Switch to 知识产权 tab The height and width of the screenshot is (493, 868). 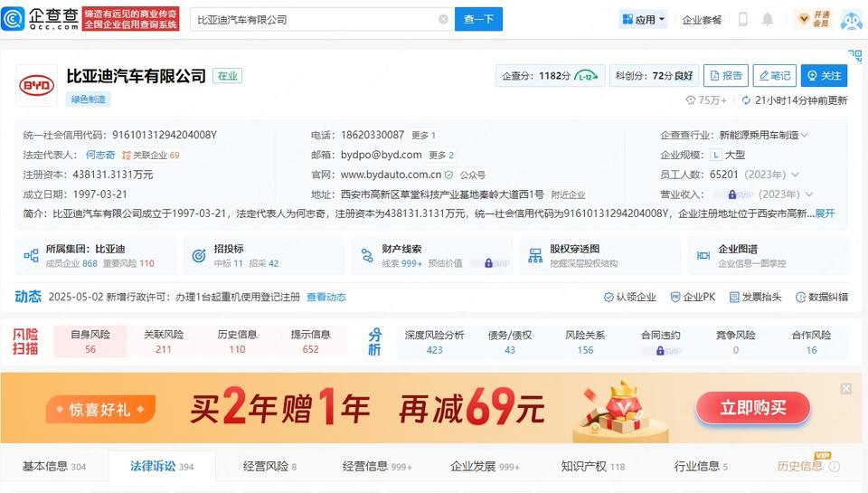(x=593, y=467)
